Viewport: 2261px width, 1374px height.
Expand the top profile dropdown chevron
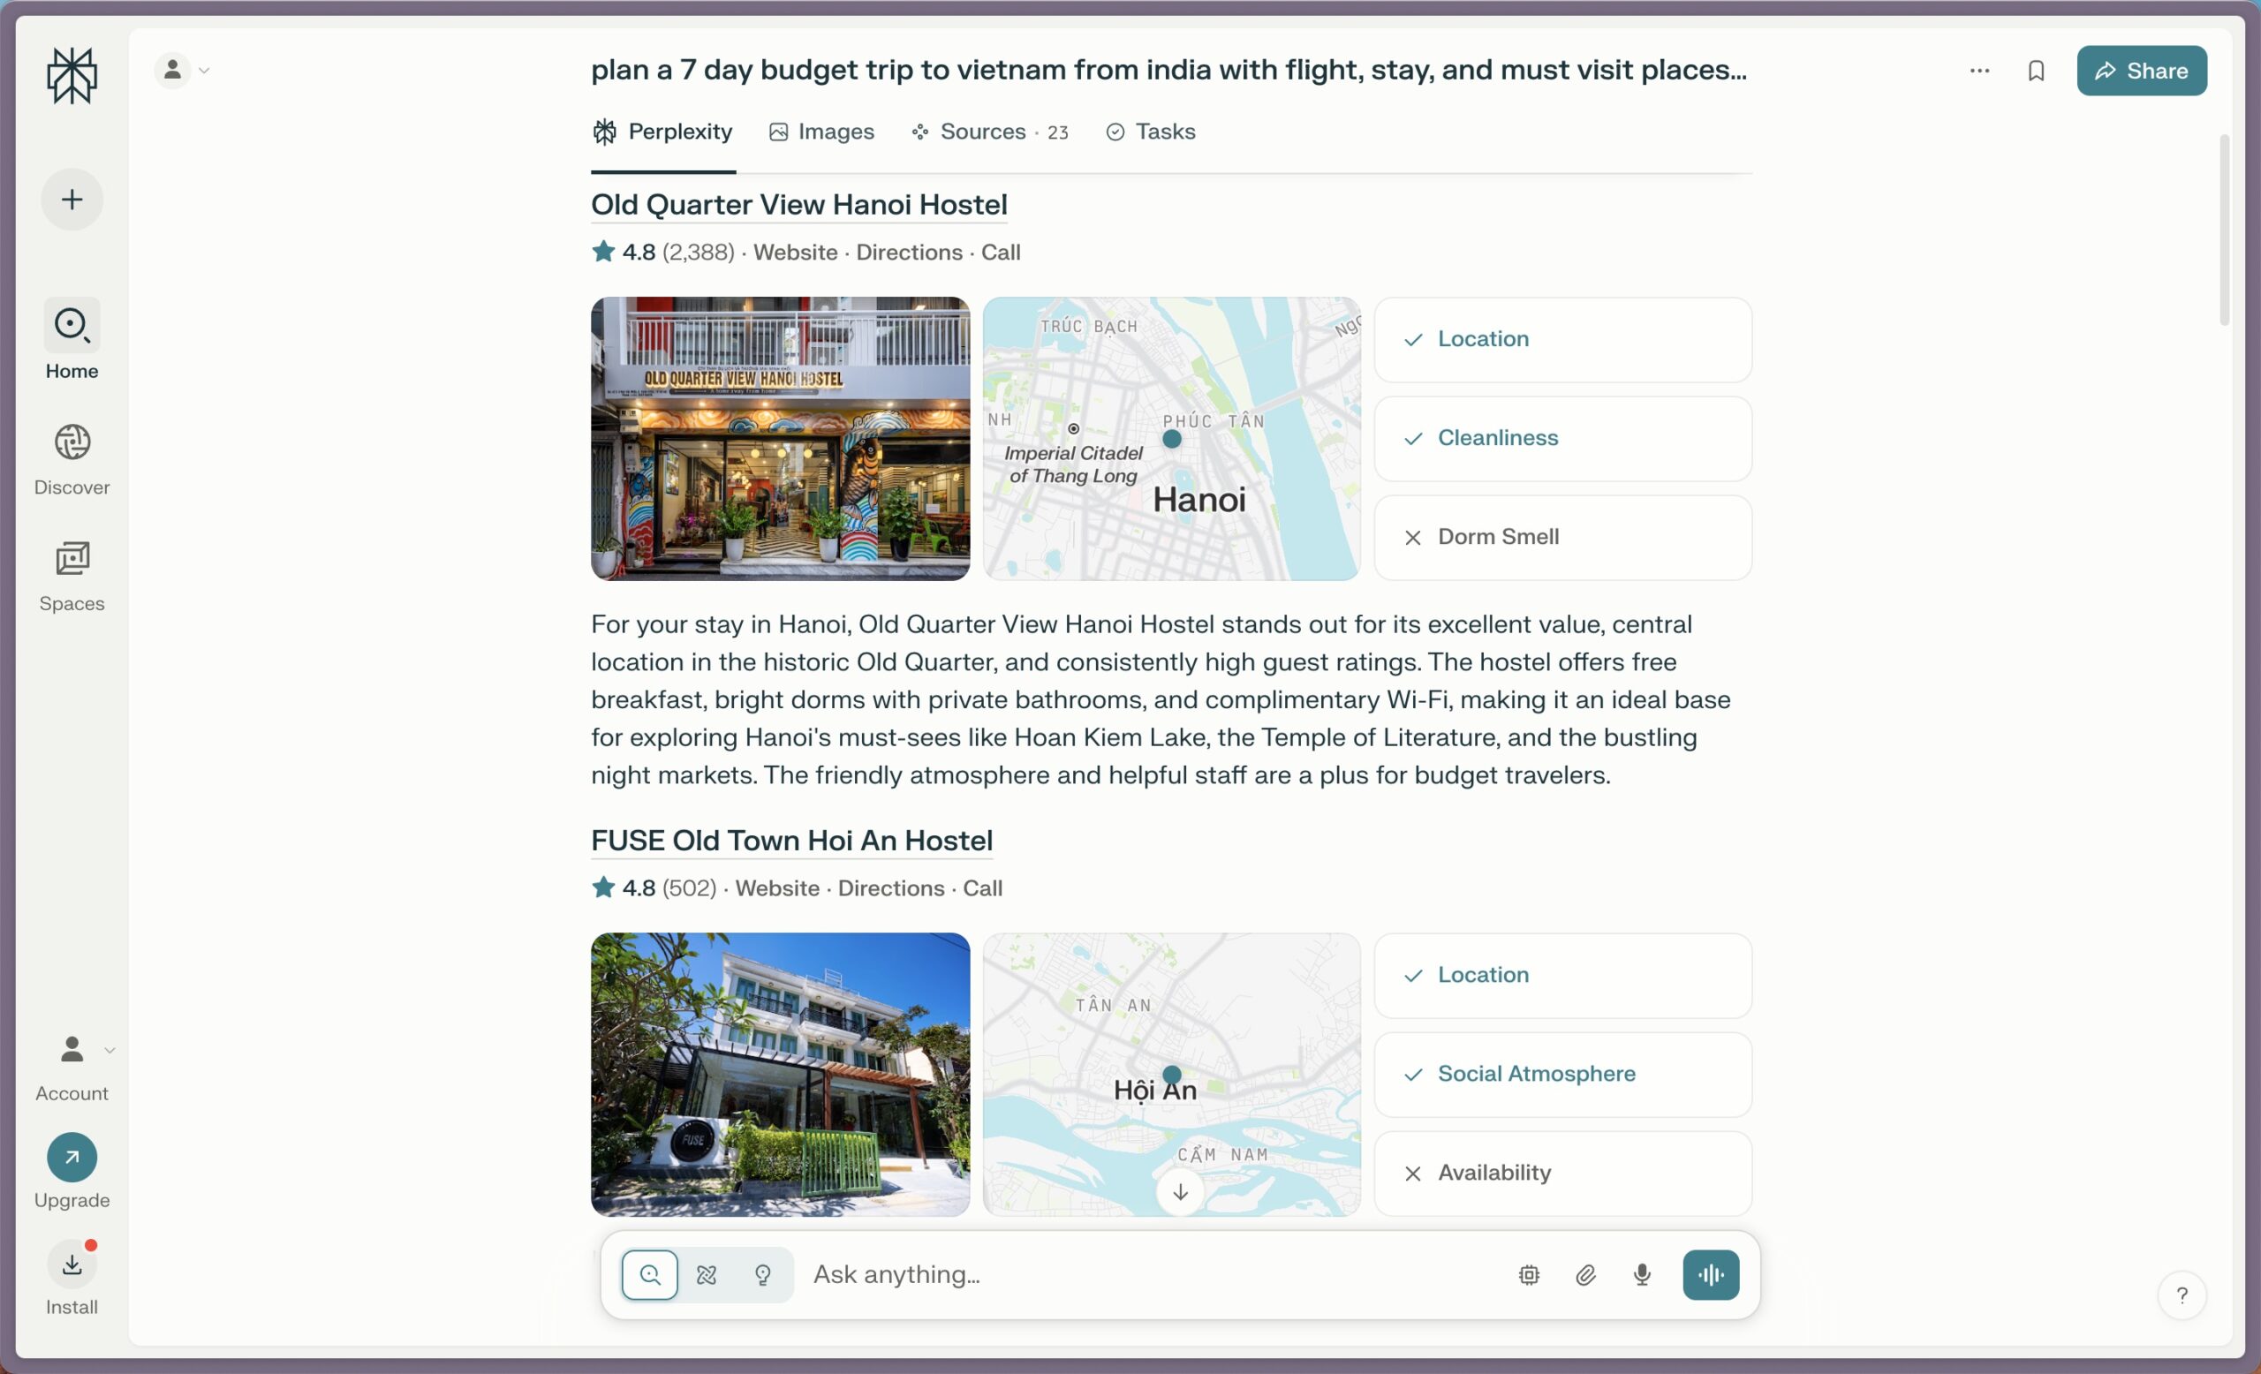(x=205, y=71)
